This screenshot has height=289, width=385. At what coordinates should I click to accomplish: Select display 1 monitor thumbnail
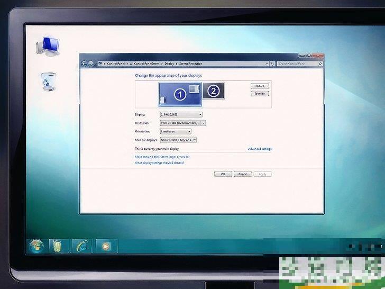179,94
